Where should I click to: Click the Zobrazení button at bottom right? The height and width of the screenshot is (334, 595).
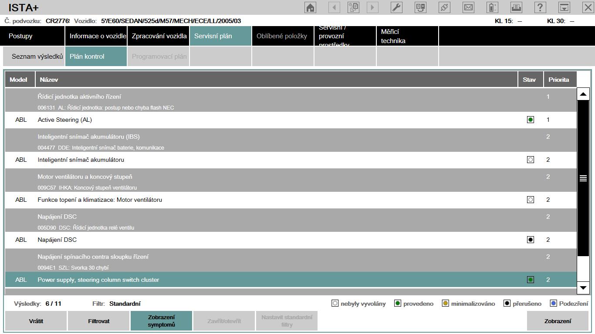point(558,321)
